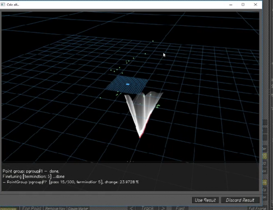Screen dimensions: 273x210
Task: Click the Discard Result button
Action: [x=240, y=200]
